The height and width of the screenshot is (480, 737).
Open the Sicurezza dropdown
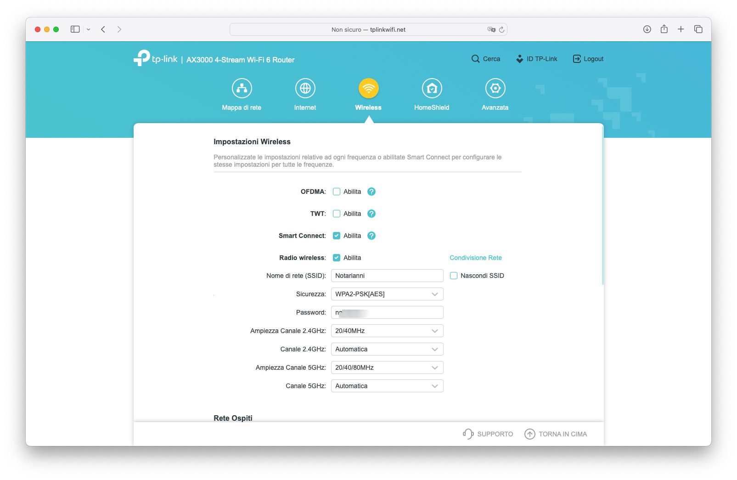(x=387, y=294)
